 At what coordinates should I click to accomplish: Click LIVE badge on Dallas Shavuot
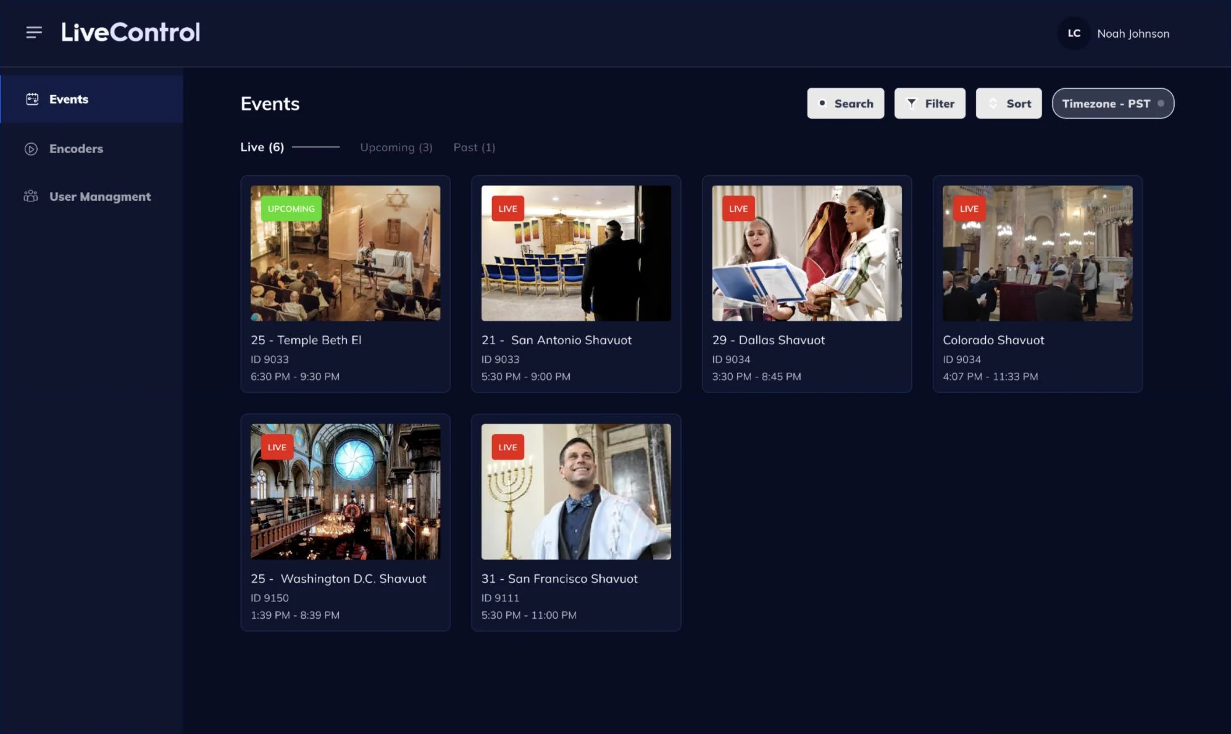[x=738, y=208]
